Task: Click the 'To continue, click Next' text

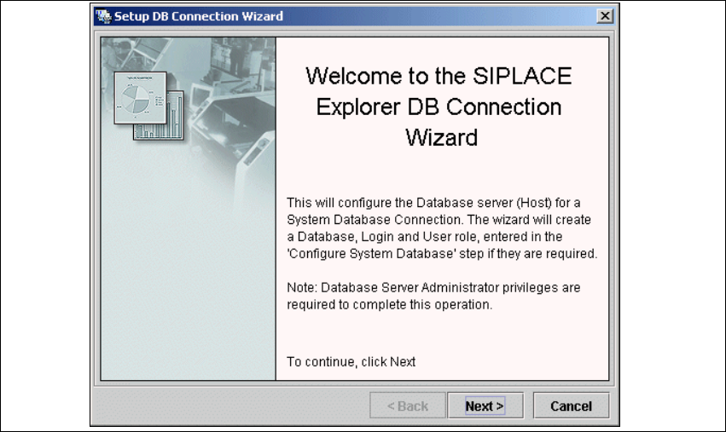Action: [351, 361]
